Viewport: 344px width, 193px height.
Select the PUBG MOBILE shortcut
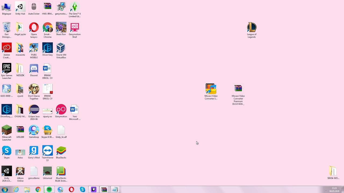click(34, 51)
